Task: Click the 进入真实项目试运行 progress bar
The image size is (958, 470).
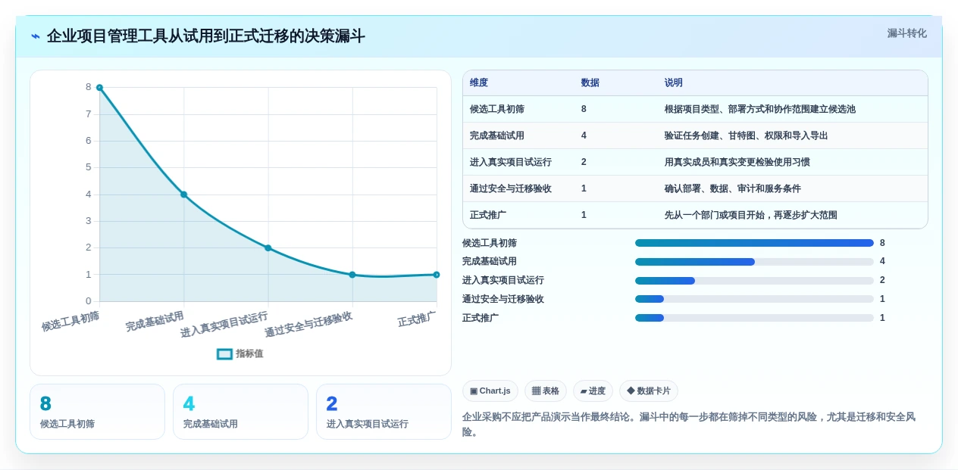Action: pyautogui.click(x=754, y=281)
